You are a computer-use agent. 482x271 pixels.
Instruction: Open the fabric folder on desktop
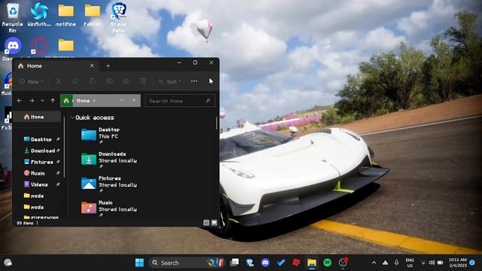point(92,15)
